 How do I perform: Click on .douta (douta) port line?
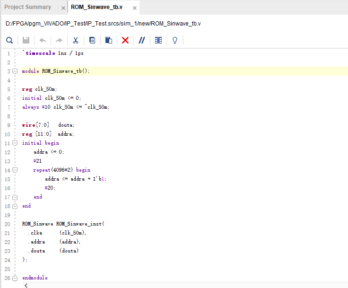(x=53, y=251)
